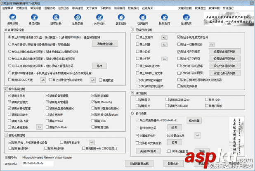Click the 软件退出 menu item
This screenshot has width=255, height=171.
[x=200, y=8]
